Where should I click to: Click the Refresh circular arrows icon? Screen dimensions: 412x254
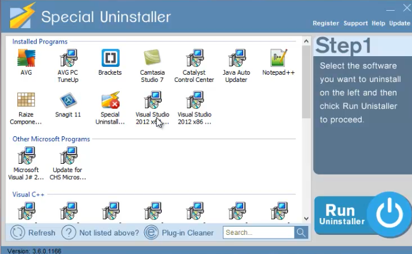click(x=17, y=232)
